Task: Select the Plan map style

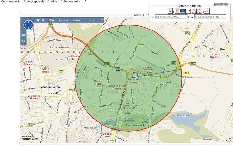Action: [x=52, y=20]
